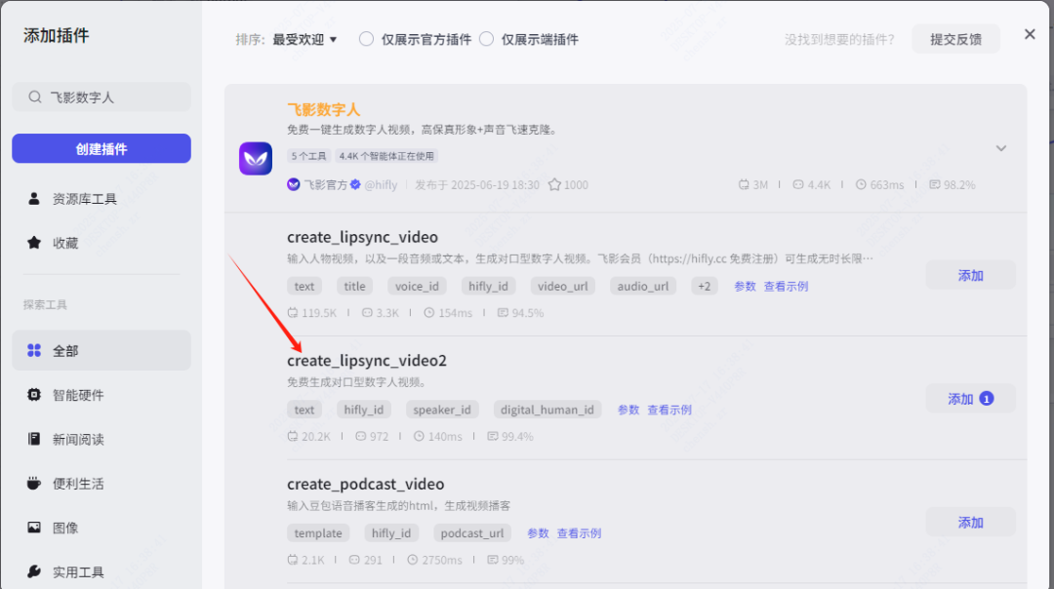
Task: Click the 全部 grid icon
Action: coord(33,351)
